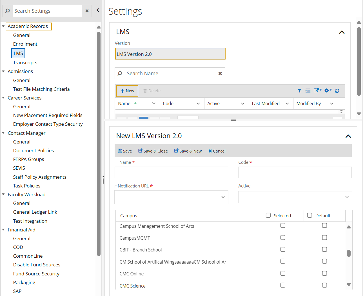The height and width of the screenshot is (296, 363).
Task: Open the Notification URL dropdown
Action: tap(223, 197)
